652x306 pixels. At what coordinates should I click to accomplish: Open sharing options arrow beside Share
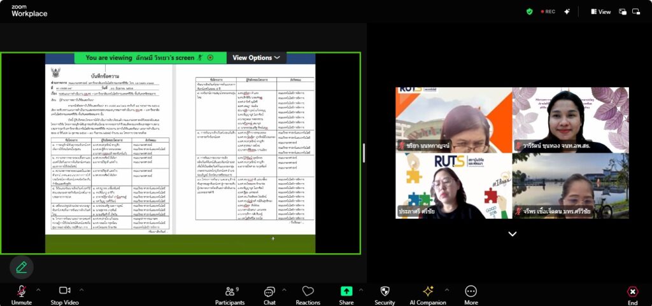(x=361, y=290)
